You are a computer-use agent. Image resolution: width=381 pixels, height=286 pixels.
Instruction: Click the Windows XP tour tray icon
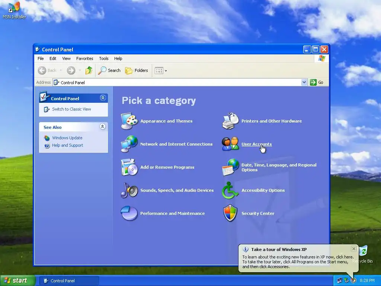point(353,280)
